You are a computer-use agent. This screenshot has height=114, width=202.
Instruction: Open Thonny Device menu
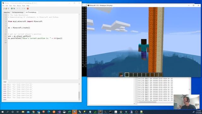[19, 6]
